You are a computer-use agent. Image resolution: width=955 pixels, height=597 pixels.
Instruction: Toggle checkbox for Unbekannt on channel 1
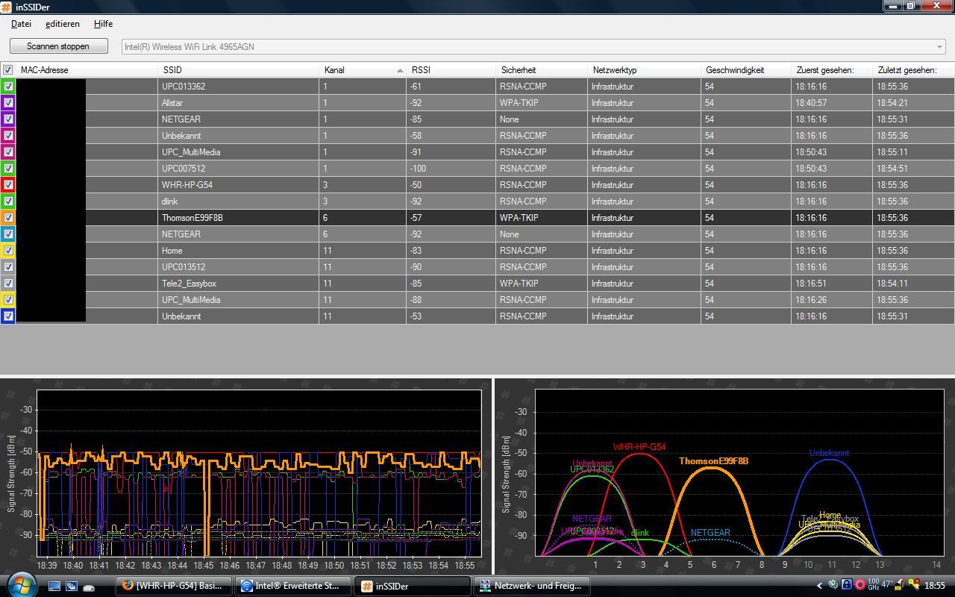(8, 135)
